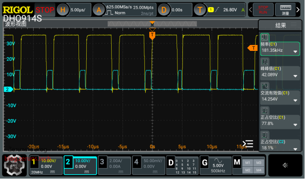Click the RIGOL gear logo icon

15,165
